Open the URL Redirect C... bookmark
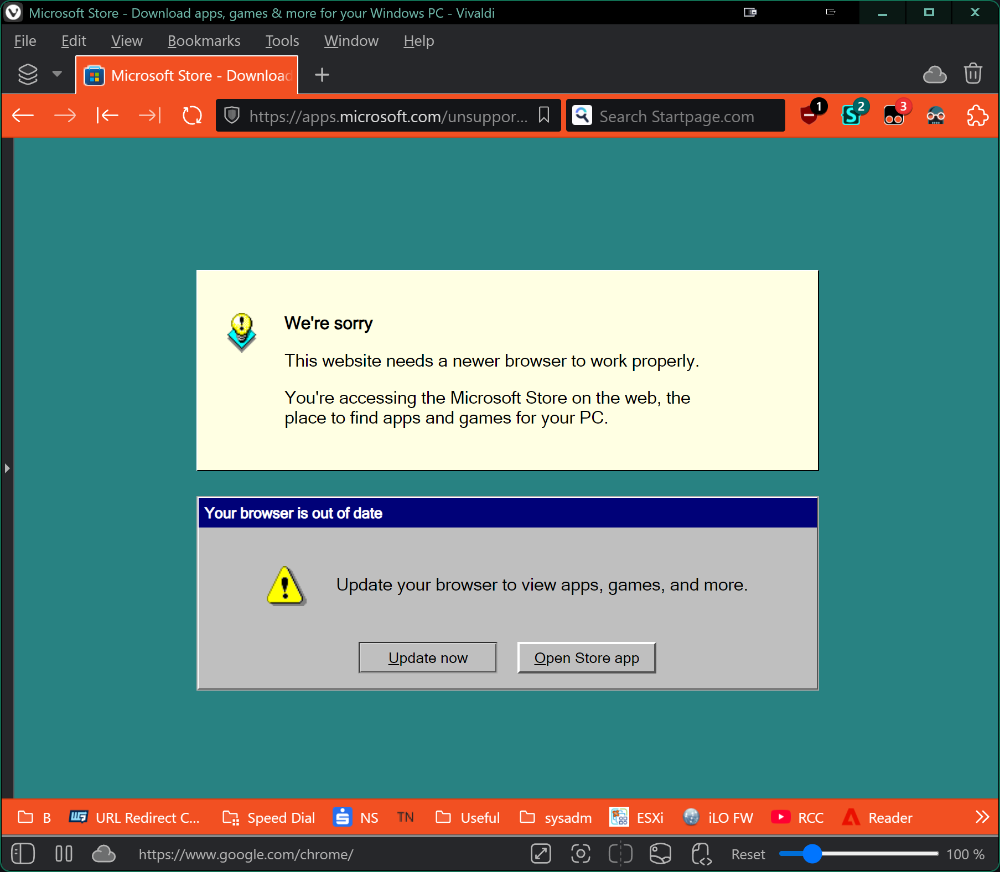This screenshot has height=872, width=1000. [x=134, y=817]
